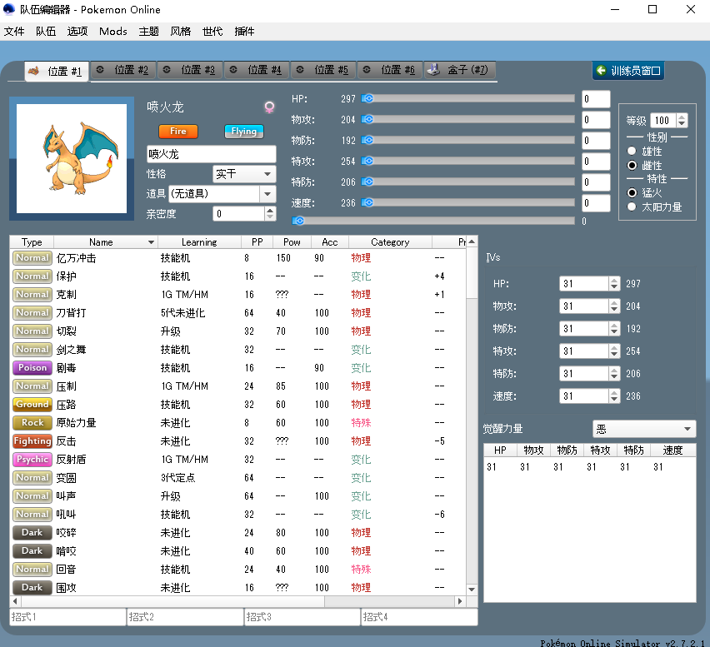Click the Dark type badge for 咬碎
The width and height of the screenshot is (710, 647).
click(32, 533)
